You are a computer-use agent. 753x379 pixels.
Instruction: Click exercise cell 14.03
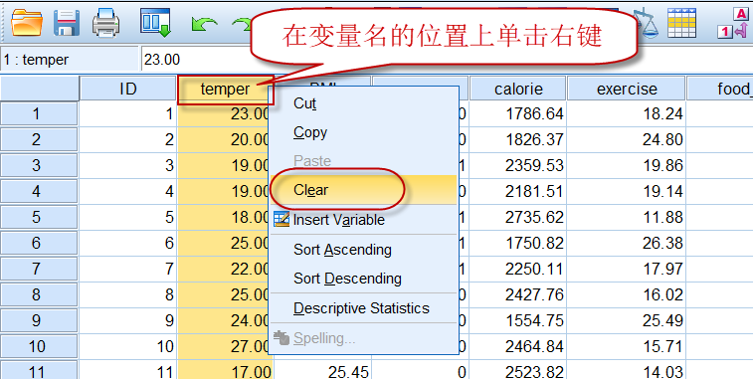[627, 370]
